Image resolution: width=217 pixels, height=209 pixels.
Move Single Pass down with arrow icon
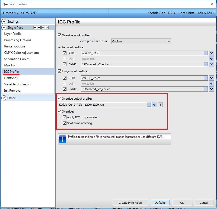click(x=47, y=27)
